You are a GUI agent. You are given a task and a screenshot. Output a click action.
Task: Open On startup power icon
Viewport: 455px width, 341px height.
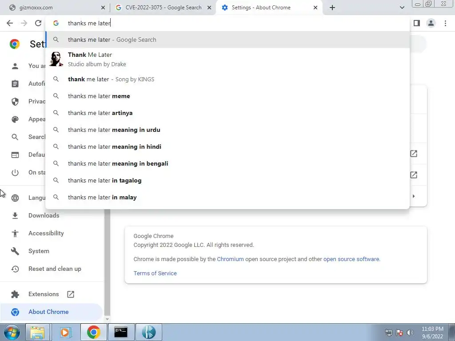tap(15, 173)
